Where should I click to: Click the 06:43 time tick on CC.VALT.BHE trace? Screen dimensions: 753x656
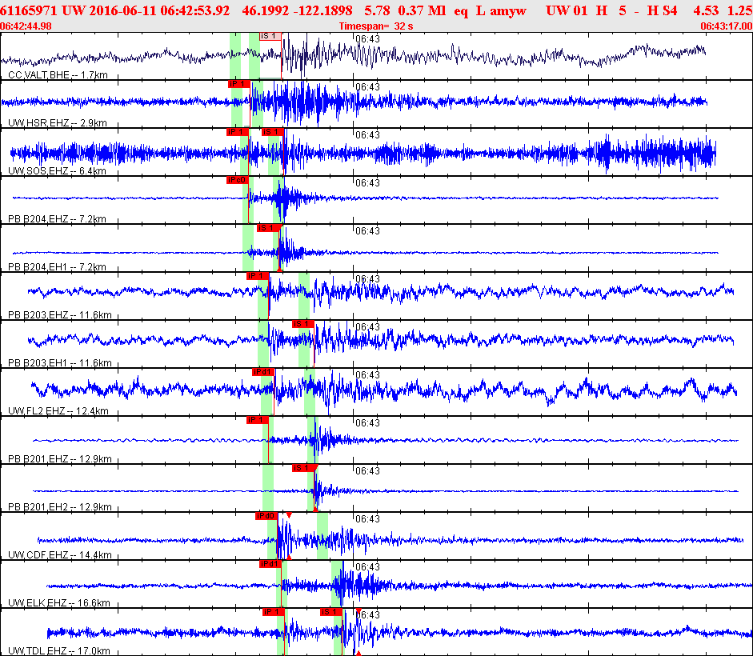367,39
